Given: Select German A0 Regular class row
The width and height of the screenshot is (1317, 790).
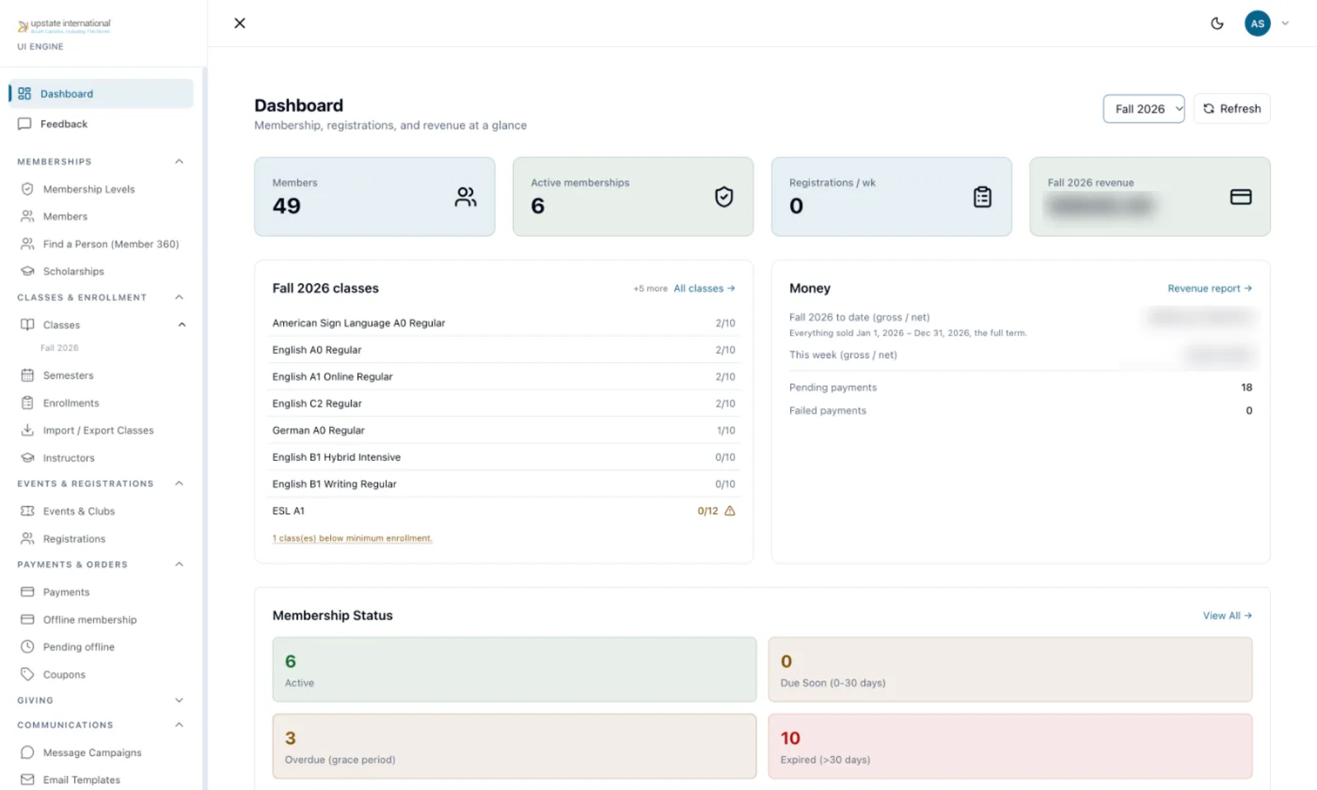Looking at the screenshot, I should pos(504,430).
